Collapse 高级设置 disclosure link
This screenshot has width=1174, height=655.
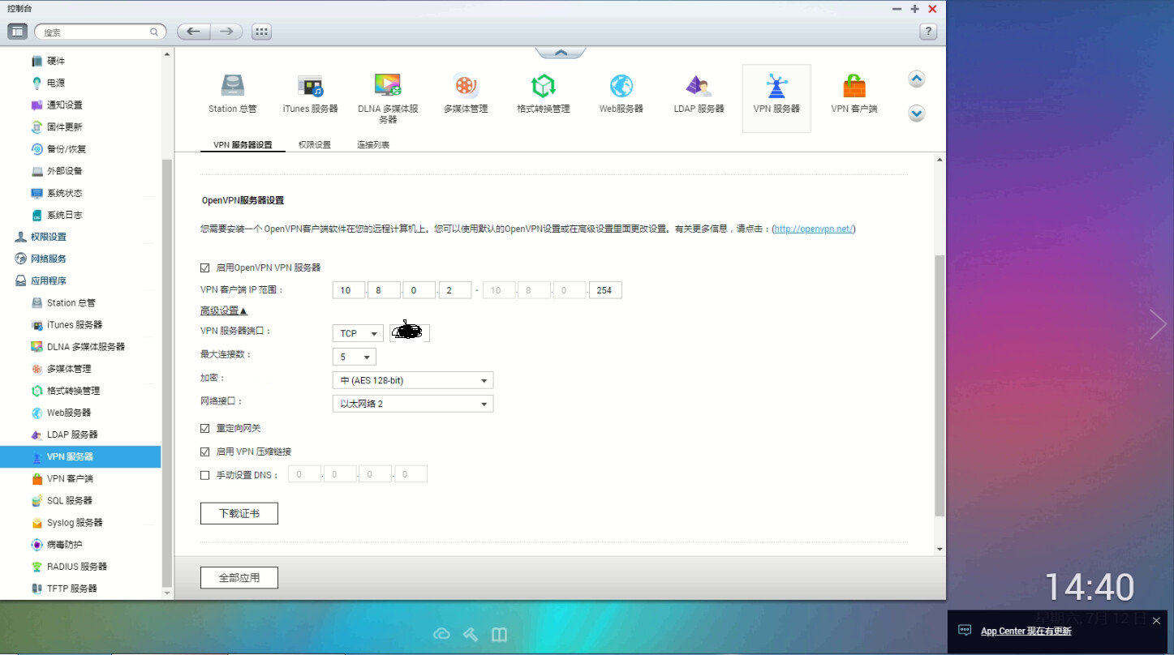pos(224,310)
